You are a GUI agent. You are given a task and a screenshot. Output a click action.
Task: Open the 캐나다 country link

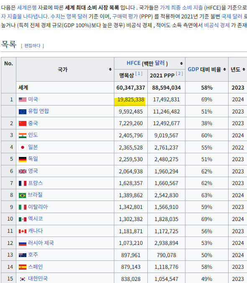point(36,231)
